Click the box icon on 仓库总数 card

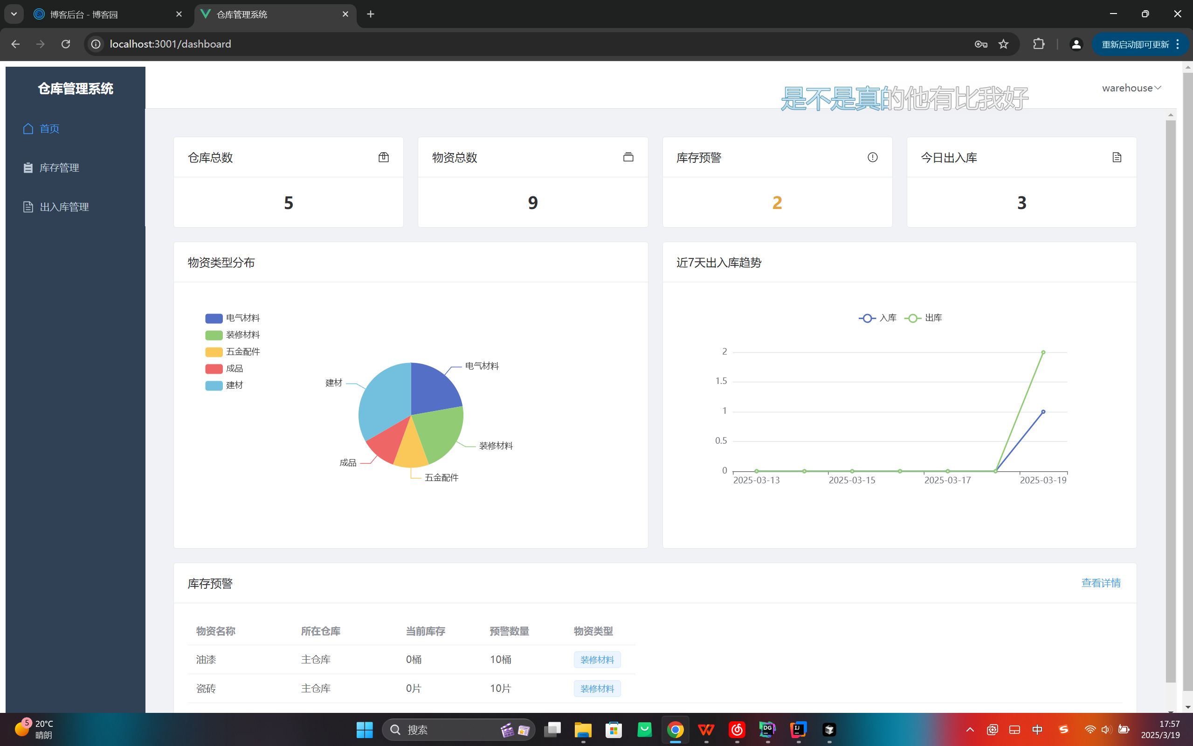click(384, 157)
